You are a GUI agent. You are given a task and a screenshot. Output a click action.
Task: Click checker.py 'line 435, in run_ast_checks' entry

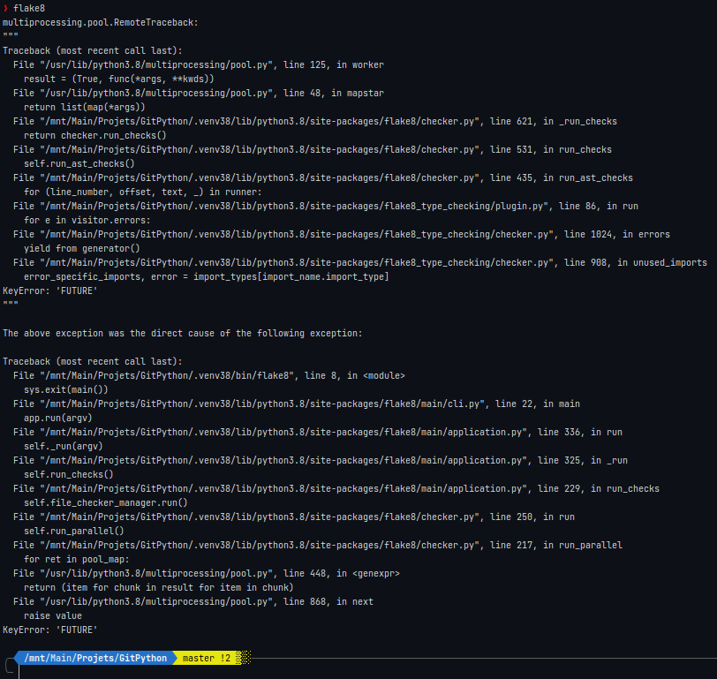tap(323, 177)
